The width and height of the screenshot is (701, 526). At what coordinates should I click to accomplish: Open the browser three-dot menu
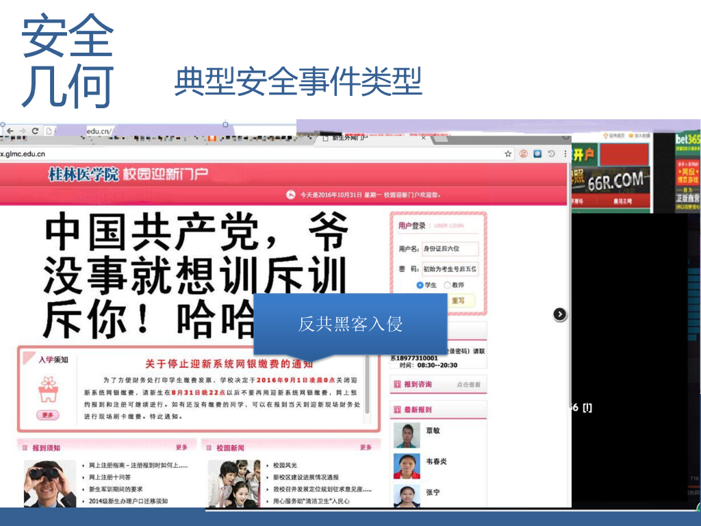(x=565, y=154)
